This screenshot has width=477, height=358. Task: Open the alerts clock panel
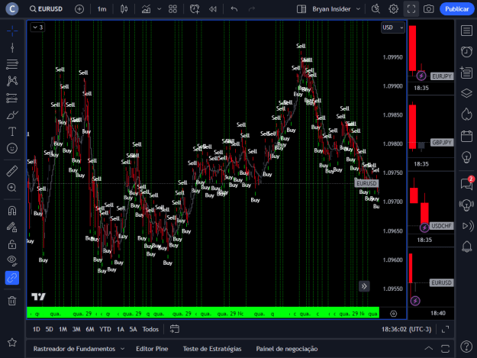[x=466, y=52]
